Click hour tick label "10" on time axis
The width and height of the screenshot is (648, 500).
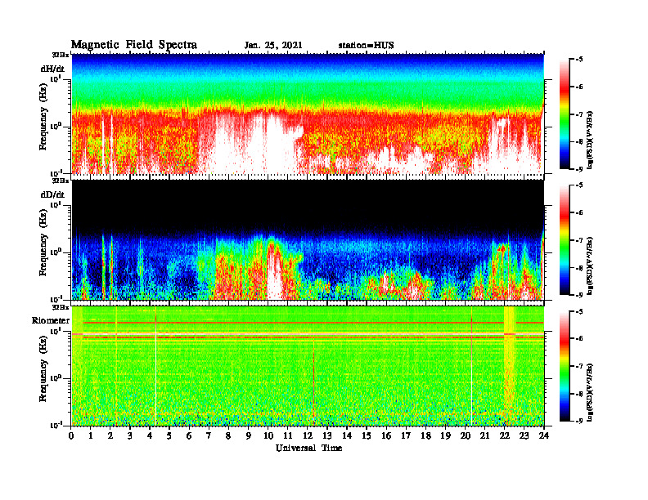point(268,436)
